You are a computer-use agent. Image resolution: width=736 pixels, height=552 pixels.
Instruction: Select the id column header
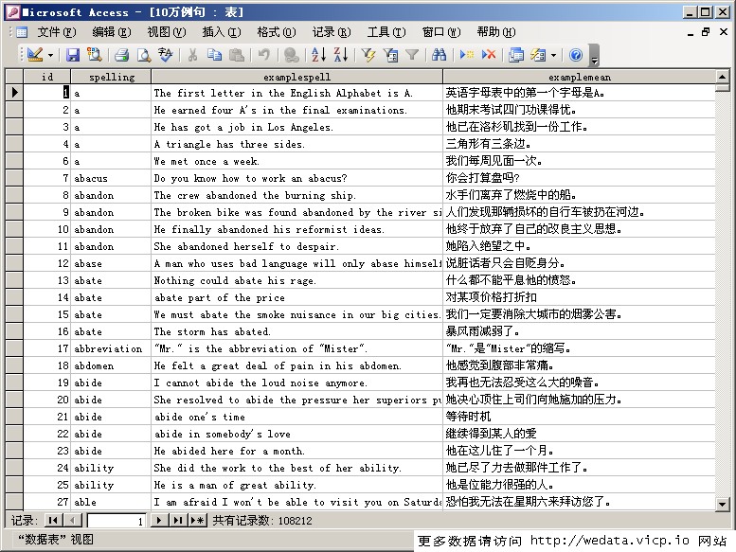47,77
